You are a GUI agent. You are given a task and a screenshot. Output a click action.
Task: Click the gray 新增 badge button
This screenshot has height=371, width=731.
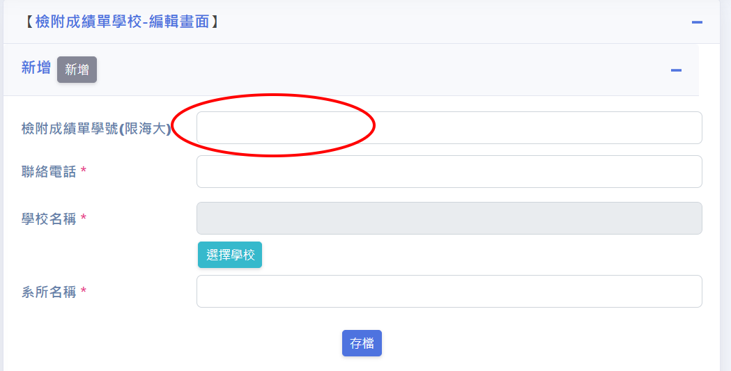point(77,70)
